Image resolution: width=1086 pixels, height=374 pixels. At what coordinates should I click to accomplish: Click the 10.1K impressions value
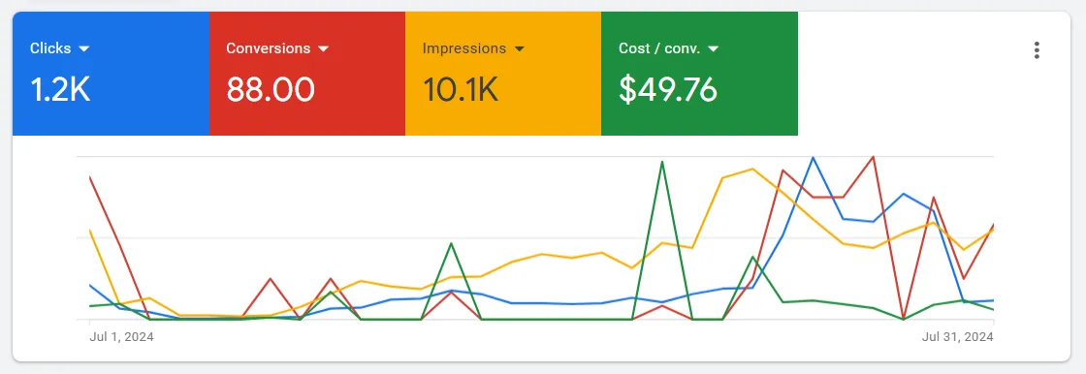click(461, 90)
